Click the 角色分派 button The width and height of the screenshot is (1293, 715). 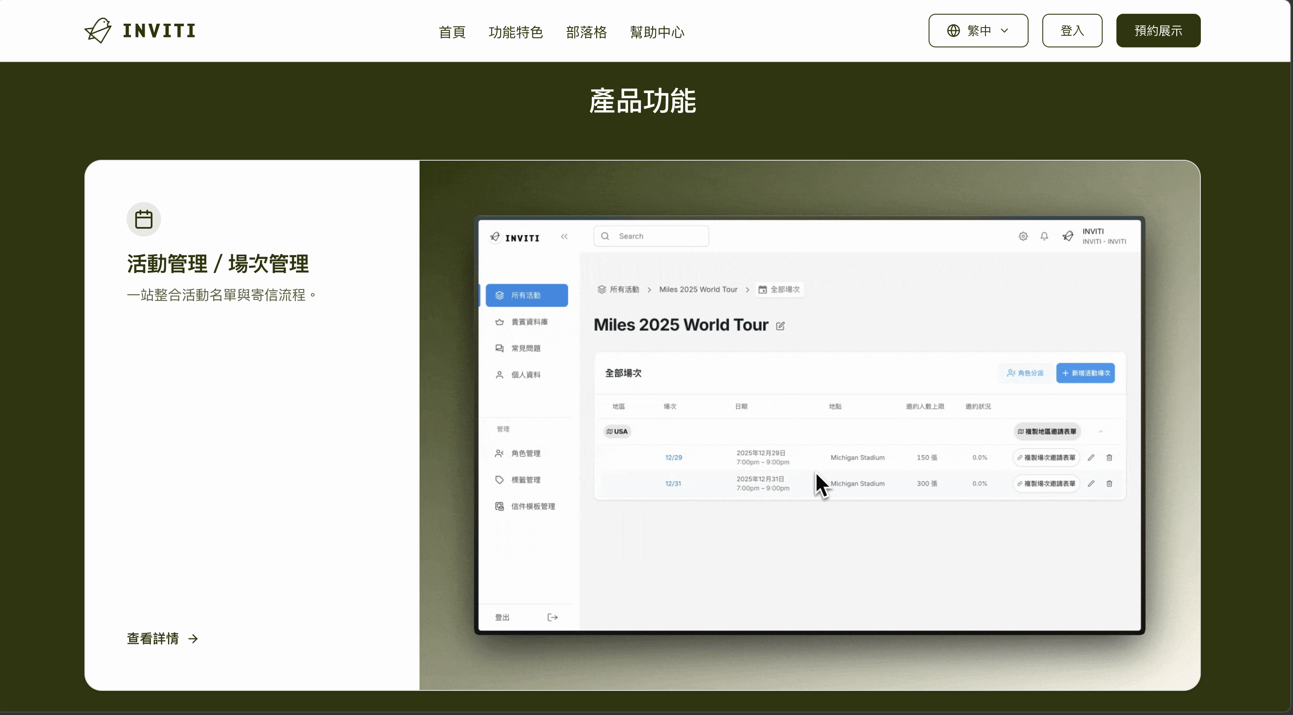[1025, 373]
